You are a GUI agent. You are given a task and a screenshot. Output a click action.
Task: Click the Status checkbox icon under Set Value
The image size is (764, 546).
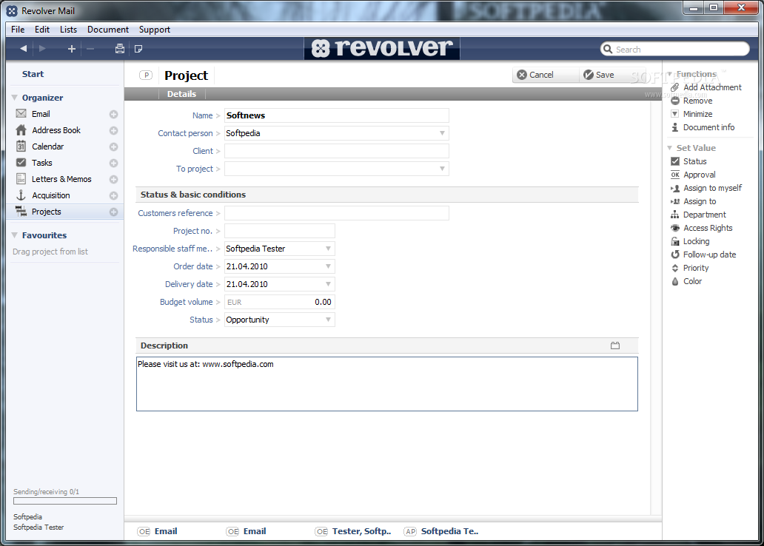pyautogui.click(x=675, y=161)
